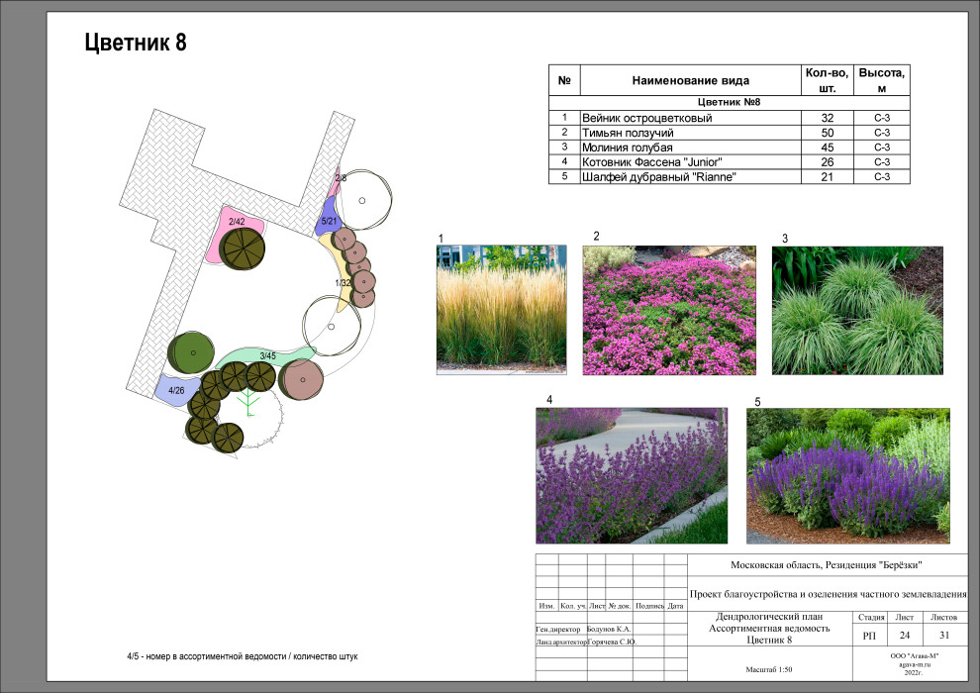Click the "Цветник 8" page title
The width and height of the screenshot is (980, 693).
coord(136,43)
